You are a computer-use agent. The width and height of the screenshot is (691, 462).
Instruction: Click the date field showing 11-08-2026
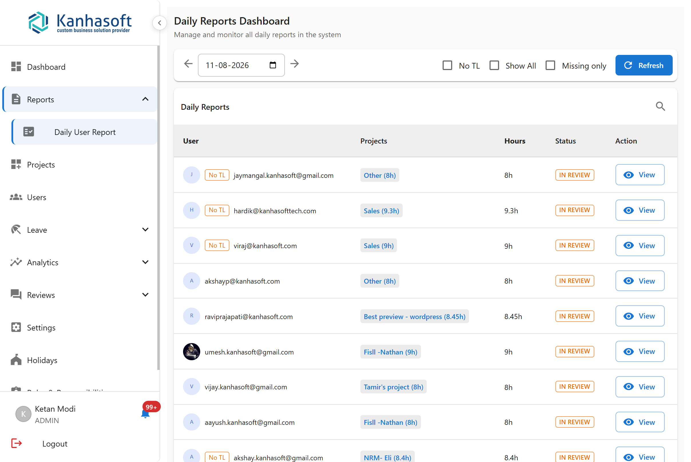(x=241, y=65)
